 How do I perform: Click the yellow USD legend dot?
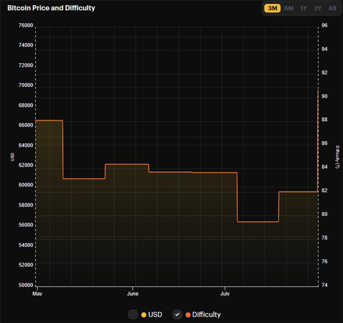coord(144,315)
